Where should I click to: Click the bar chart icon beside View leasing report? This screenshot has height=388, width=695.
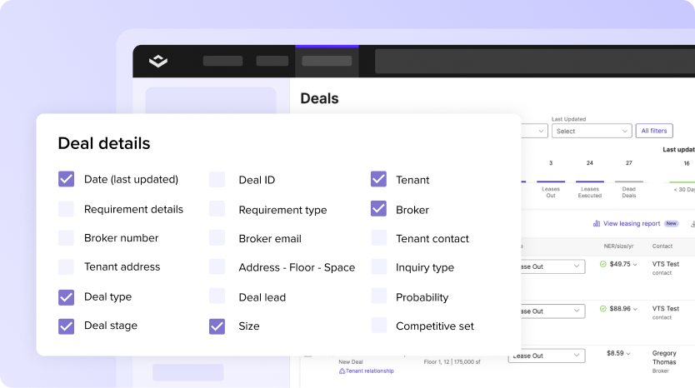tap(597, 223)
